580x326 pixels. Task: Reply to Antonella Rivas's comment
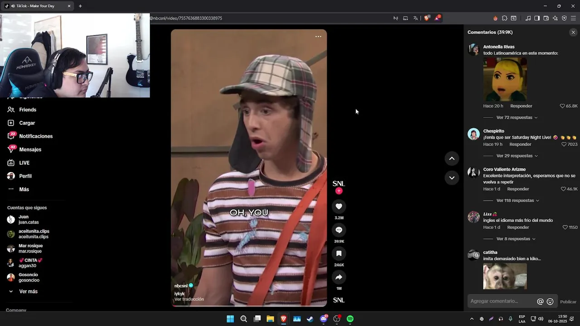[521, 106]
